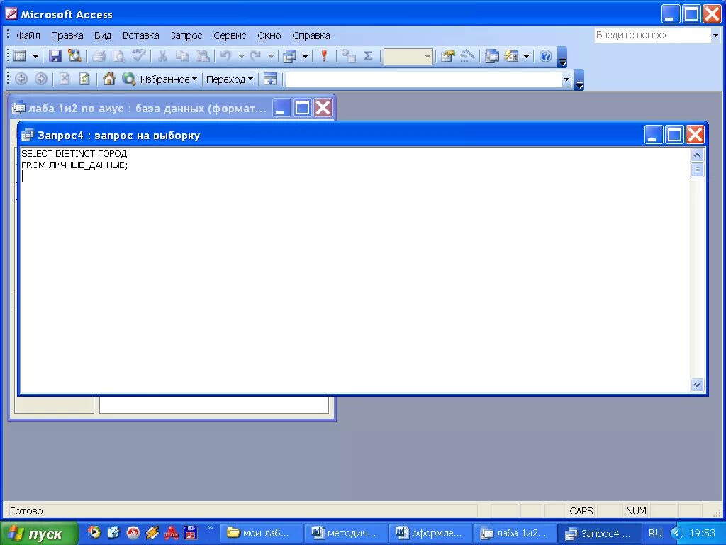Click the Build expression icon
The width and height of the screenshot is (726, 545).
point(468,56)
